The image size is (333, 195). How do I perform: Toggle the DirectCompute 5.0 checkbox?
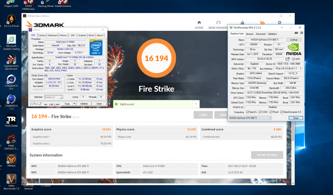282,112
